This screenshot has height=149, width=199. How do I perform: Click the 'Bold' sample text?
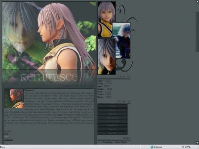6,134
